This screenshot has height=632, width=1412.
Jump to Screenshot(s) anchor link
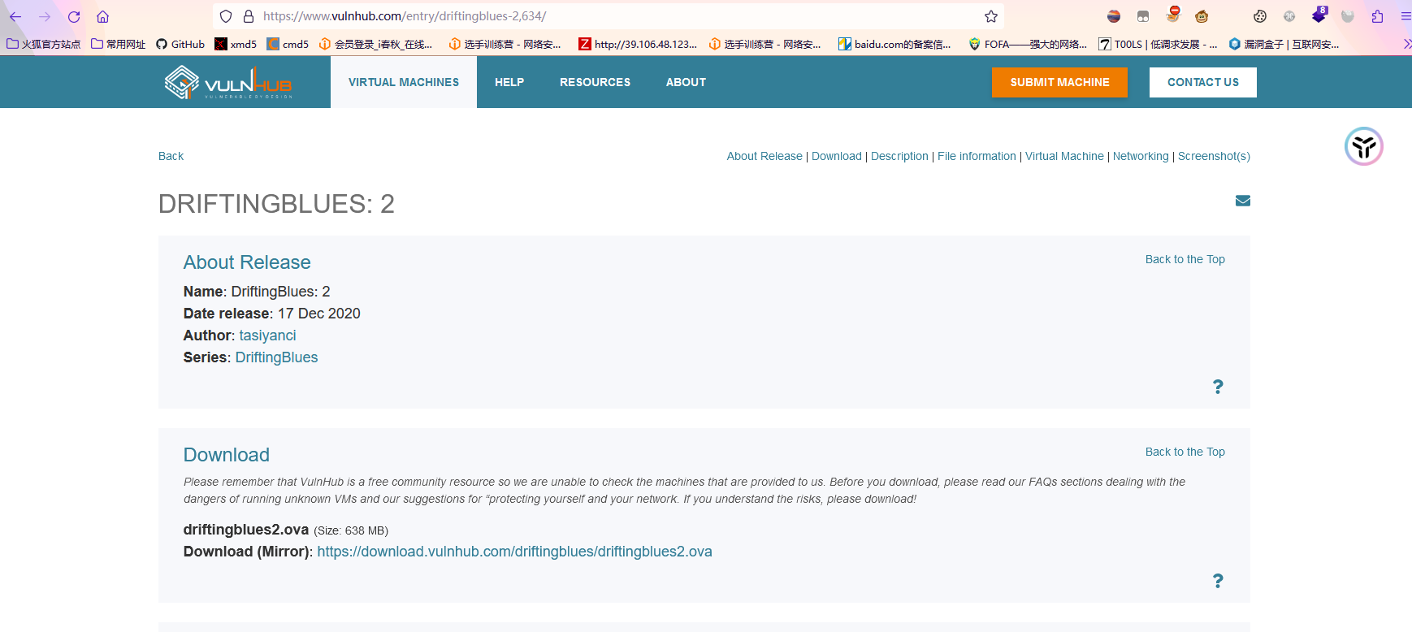point(1214,156)
